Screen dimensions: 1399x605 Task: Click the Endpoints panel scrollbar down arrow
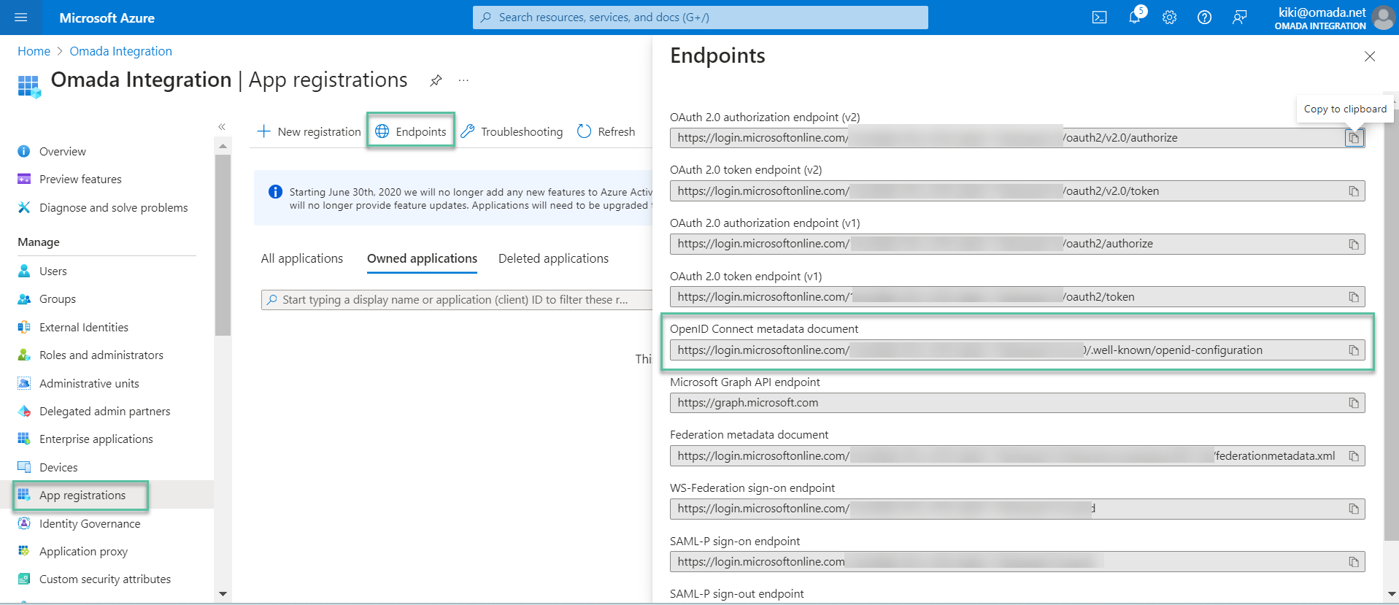pos(1391,594)
